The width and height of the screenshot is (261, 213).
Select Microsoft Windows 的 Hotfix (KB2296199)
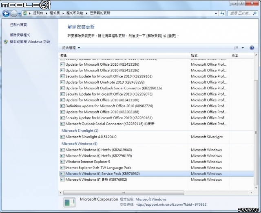99,156
